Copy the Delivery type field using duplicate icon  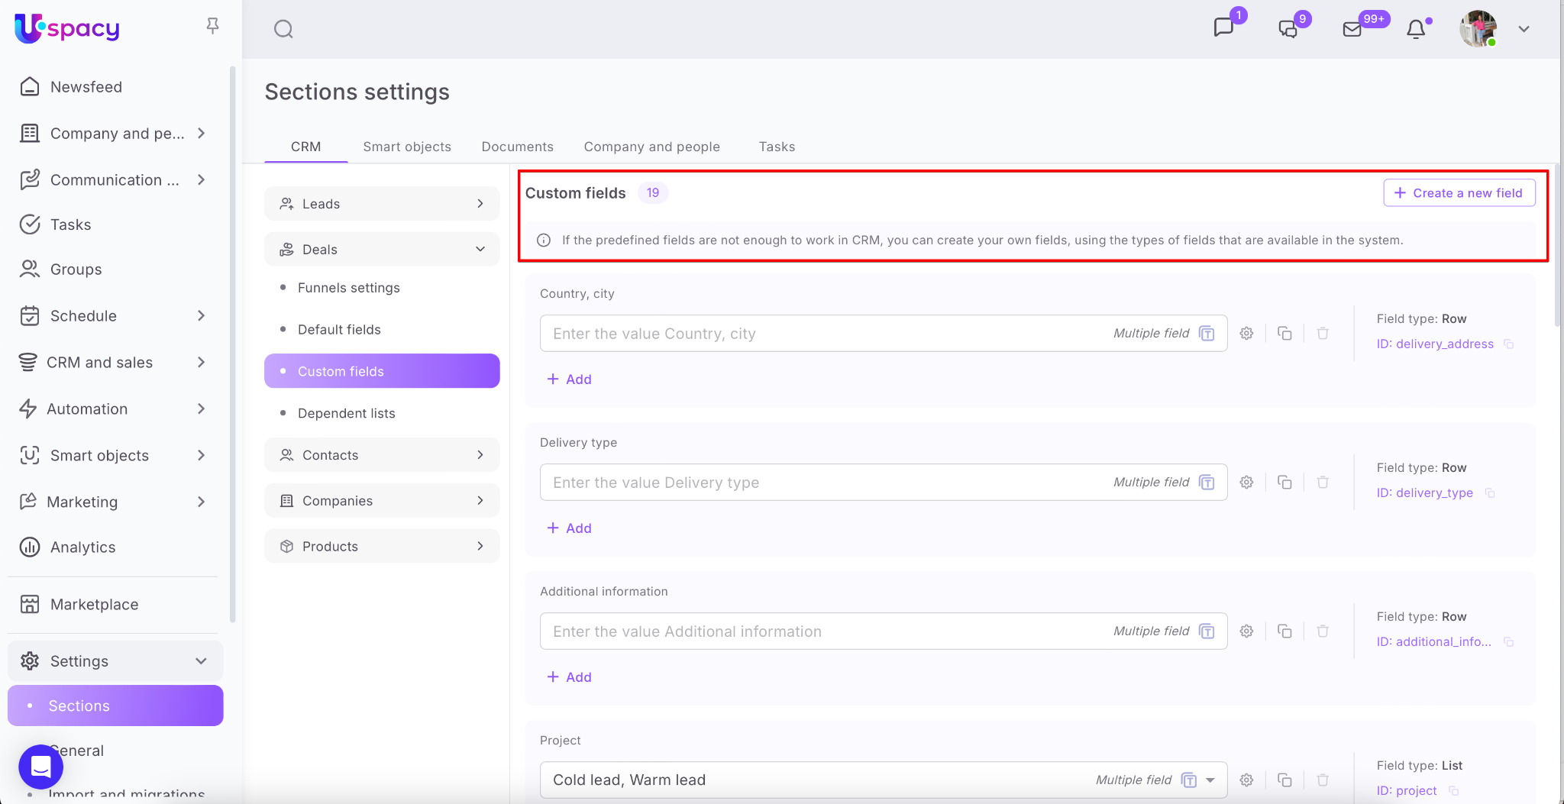coord(1284,483)
